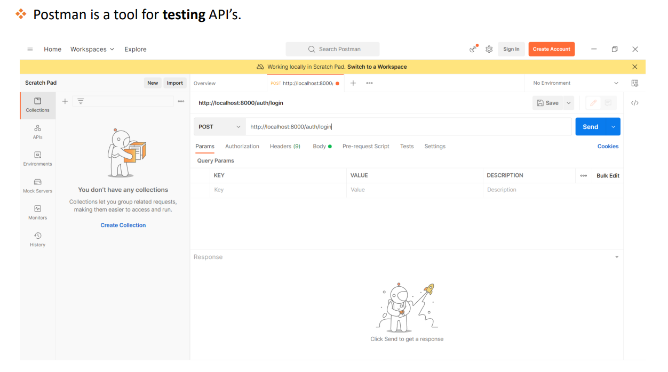Collapse the Response panel arrow

point(617,257)
